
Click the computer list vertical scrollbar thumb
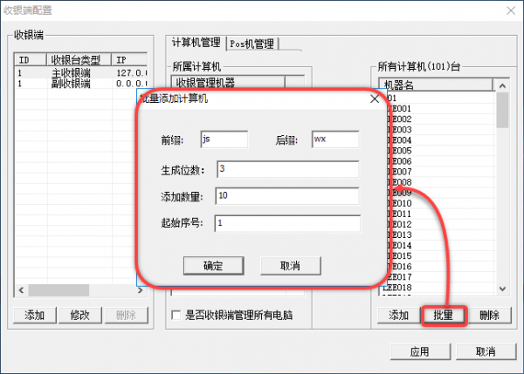502,110
